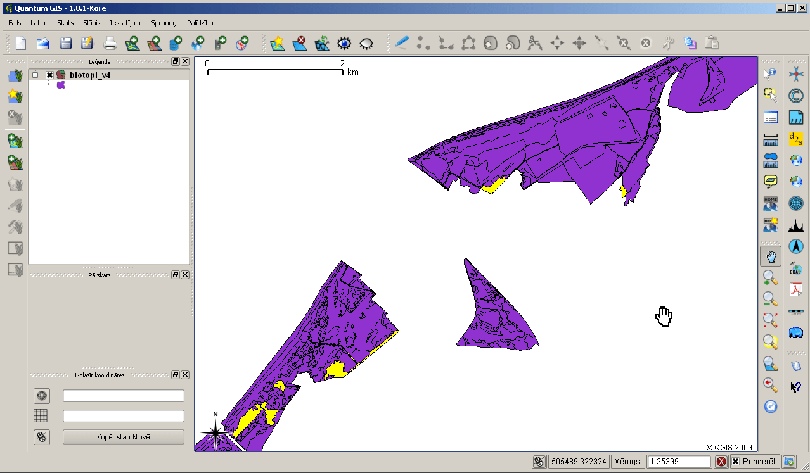Add a raster layer
Image resolution: width=810 pixels, height=473 pixels.
point(154,43)
